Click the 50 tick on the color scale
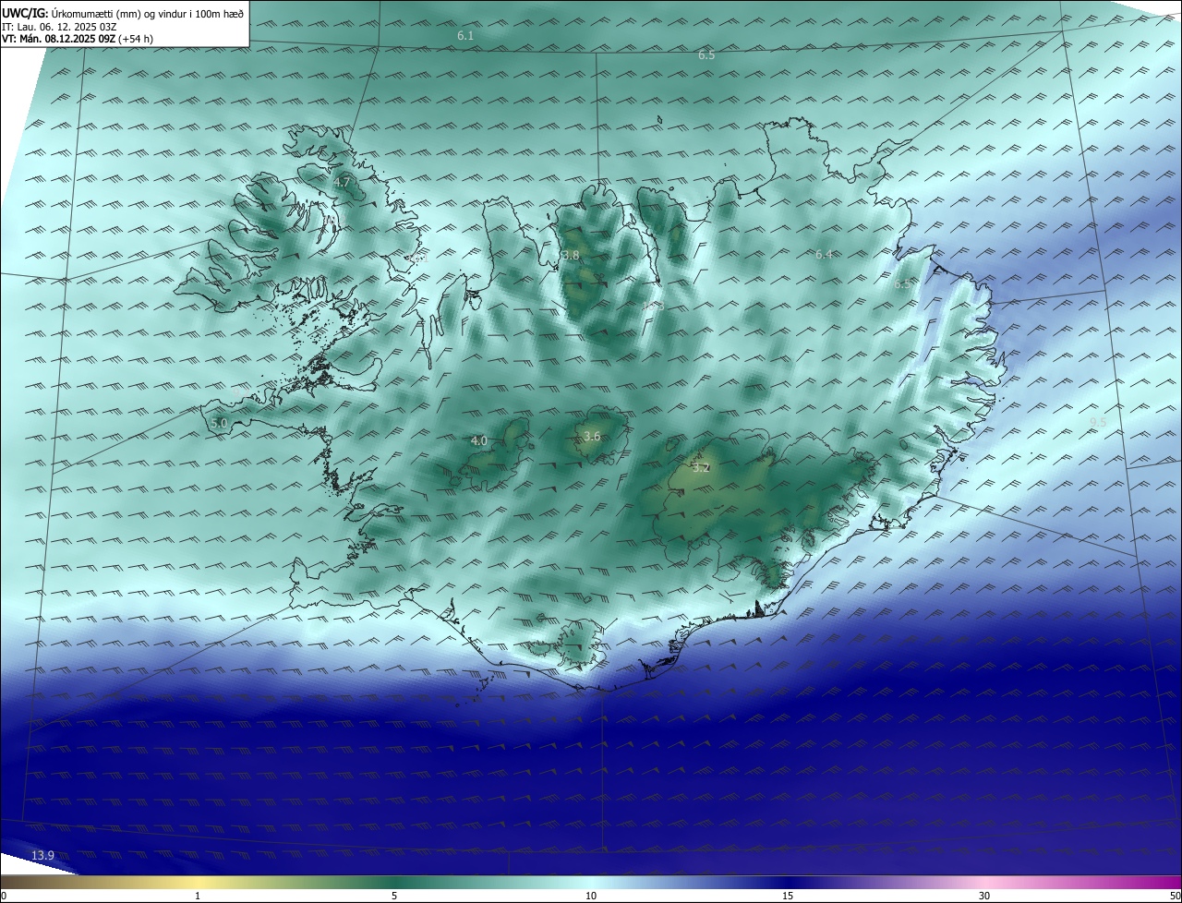 click(x=1175, y=896)
